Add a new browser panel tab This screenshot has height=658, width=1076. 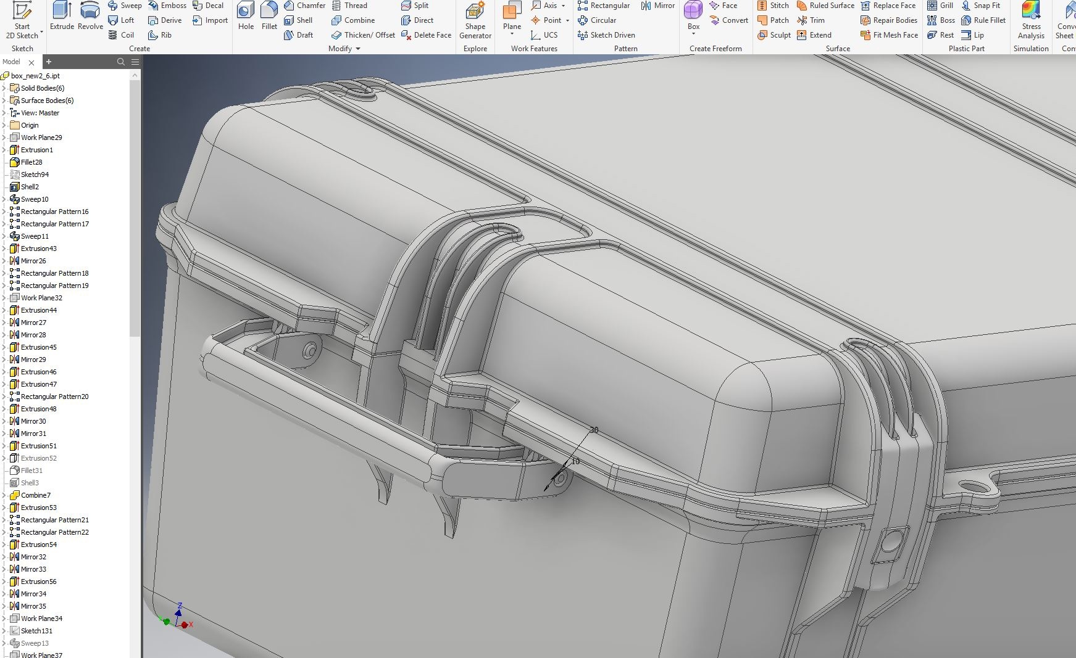(49, 62)
